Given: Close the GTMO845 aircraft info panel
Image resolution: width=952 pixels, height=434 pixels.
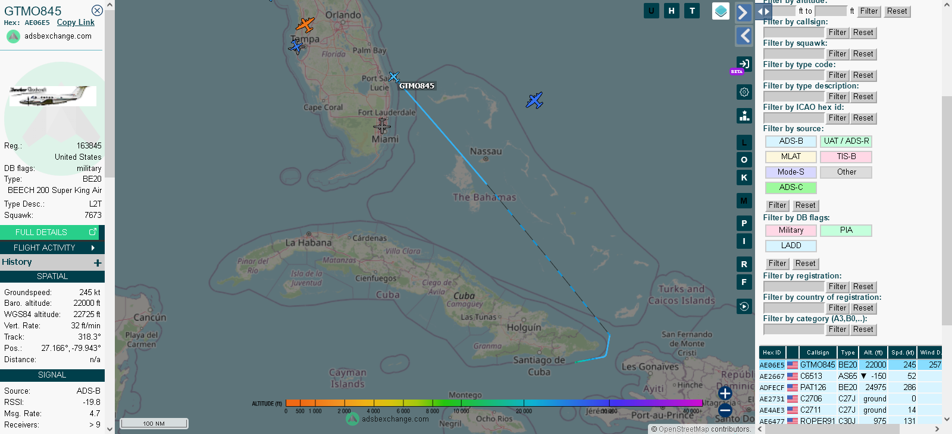Looking at the screenshot, I should pyautogui.click(x=97, y=11).
